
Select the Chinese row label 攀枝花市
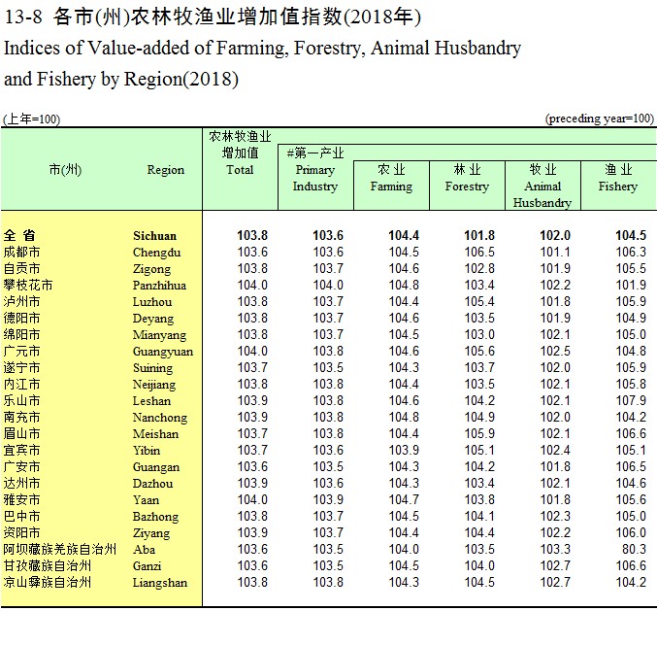click(x=28, y=286)
